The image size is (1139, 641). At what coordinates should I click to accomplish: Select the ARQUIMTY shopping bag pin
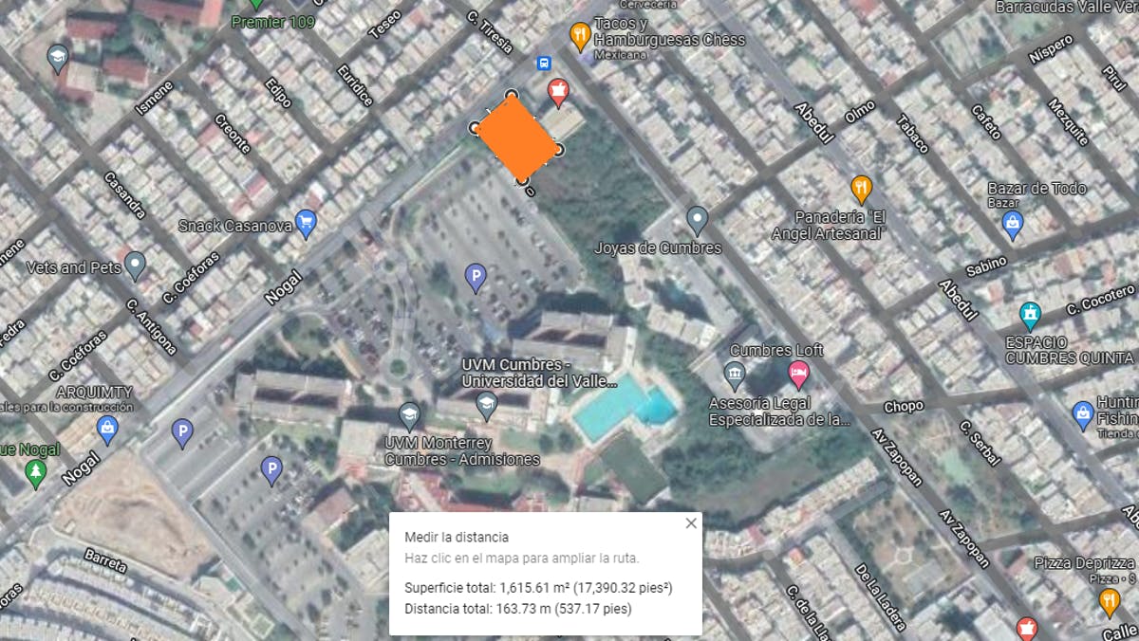coord(107,429)
